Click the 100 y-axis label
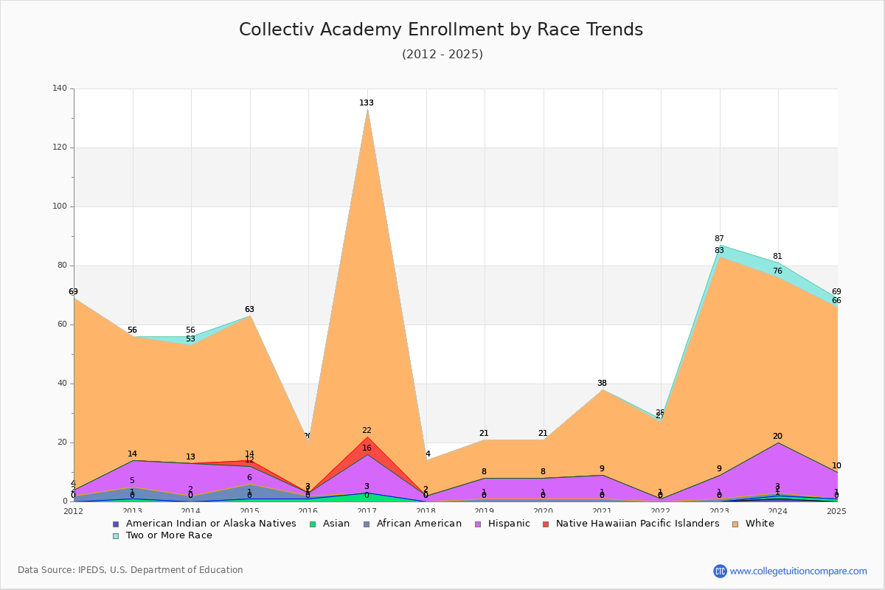The image size is (885, 590). [x=60, y=206]
